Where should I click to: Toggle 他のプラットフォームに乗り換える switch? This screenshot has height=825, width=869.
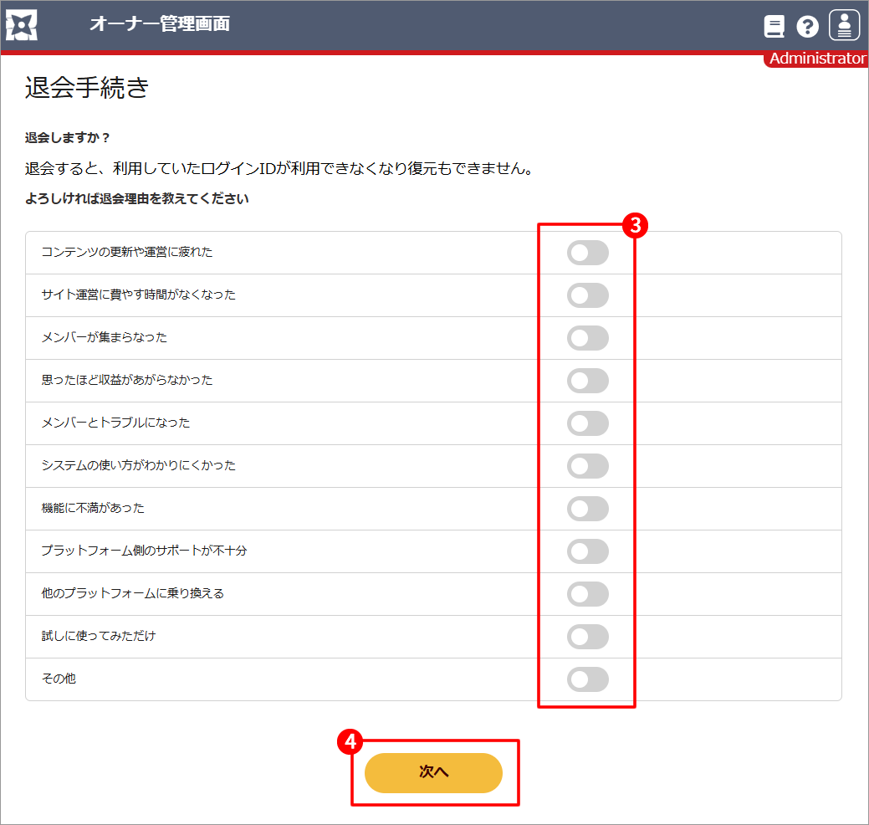(587, 594)
